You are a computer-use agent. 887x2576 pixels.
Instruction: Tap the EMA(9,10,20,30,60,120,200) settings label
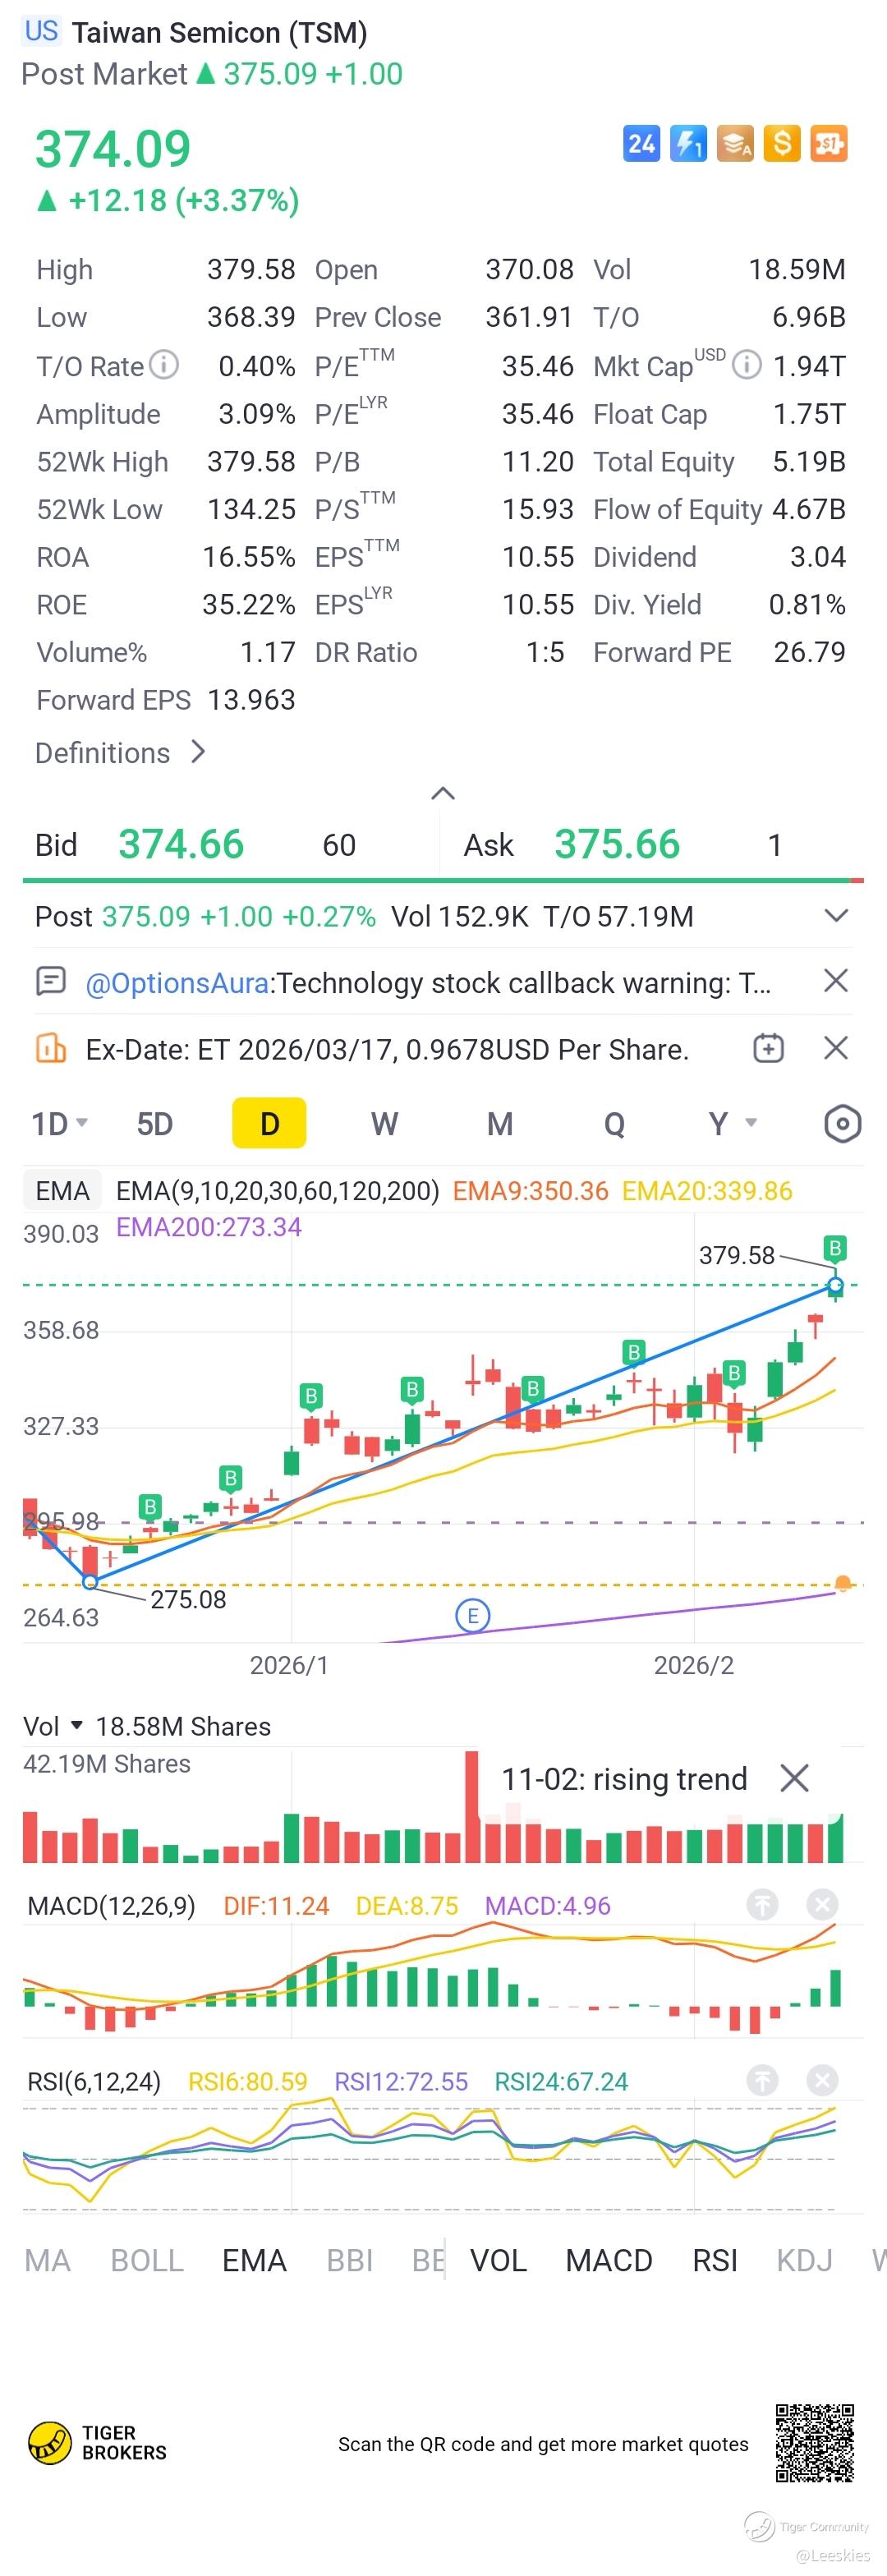[278, 1190]
